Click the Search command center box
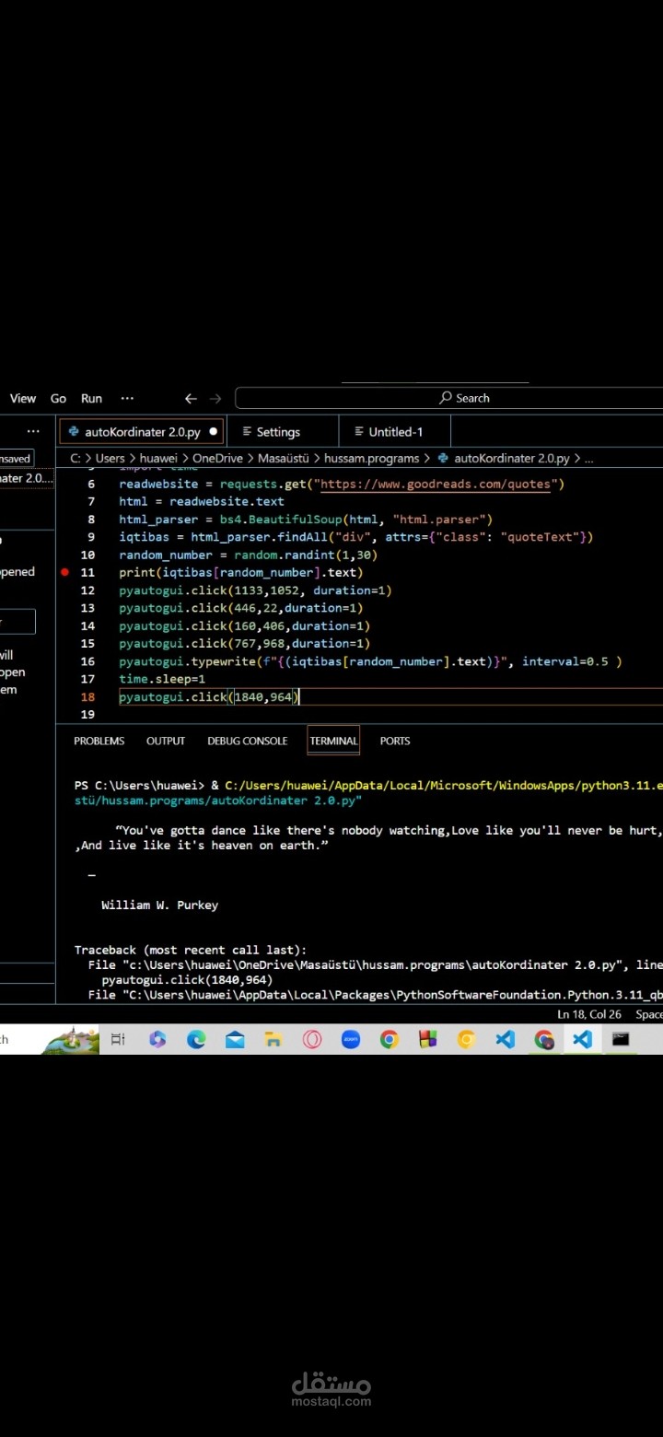This screenshot has height=1437, width=663. 449,398
